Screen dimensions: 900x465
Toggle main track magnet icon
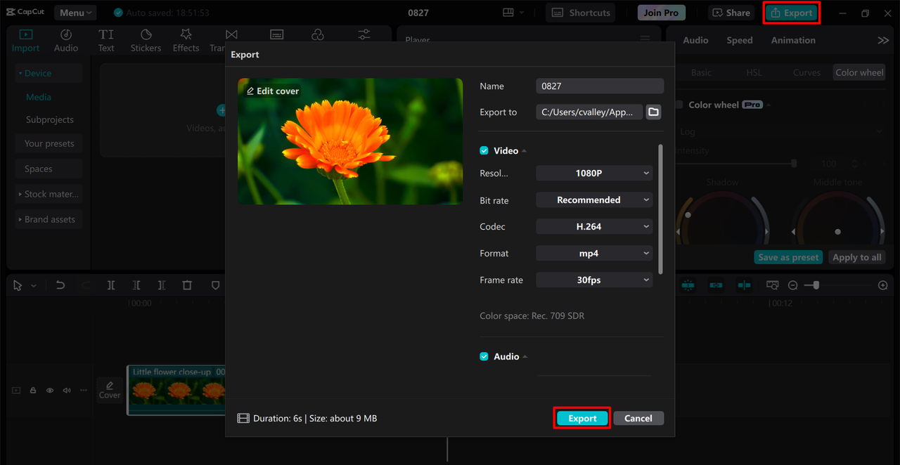[x=688, y=285]
